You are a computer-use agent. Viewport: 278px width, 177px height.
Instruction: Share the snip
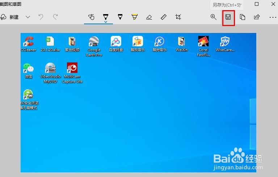(x=257, y=17)
